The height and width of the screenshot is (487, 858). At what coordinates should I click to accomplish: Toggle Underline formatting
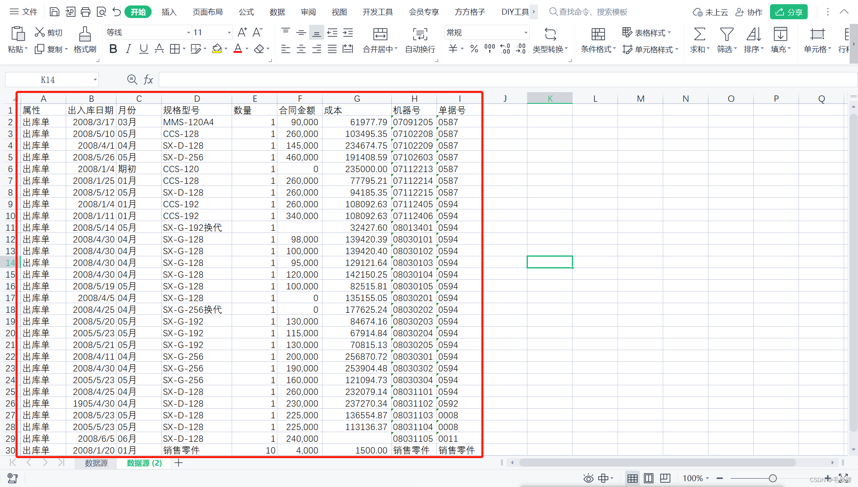(x=144, y=49)
